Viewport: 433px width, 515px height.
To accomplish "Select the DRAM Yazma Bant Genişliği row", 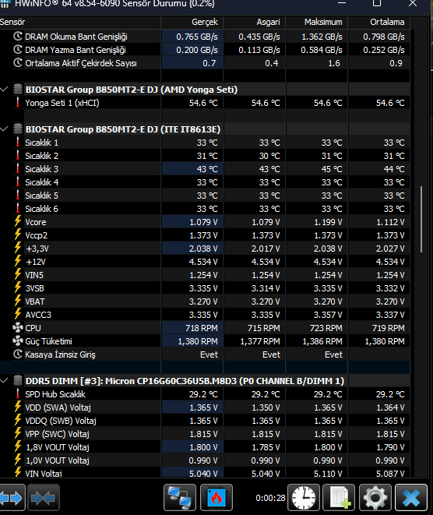I will 205,50.
